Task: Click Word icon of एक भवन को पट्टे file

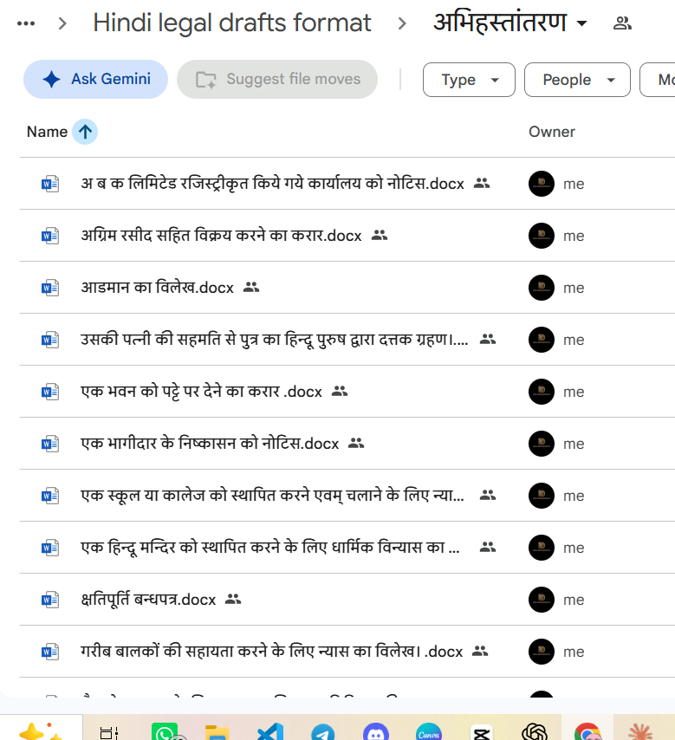Action: pos(50,392)
